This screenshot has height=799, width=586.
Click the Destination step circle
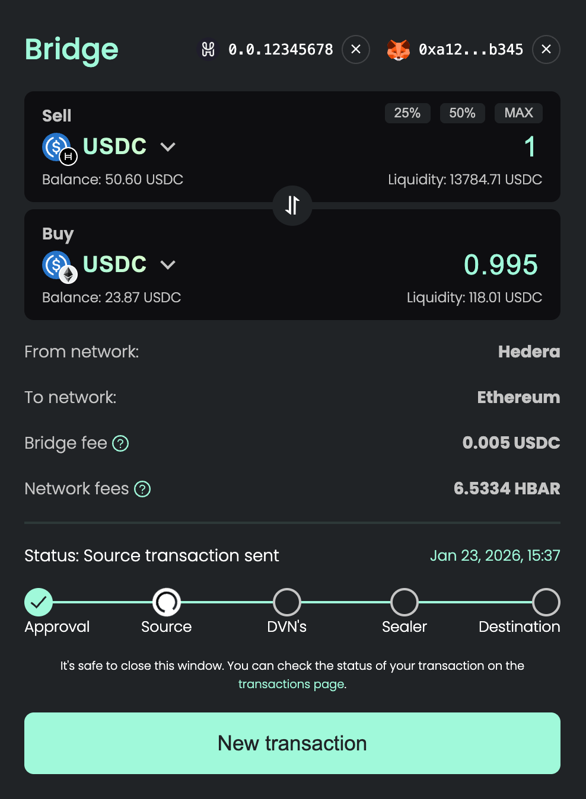[x=546, y=602]
